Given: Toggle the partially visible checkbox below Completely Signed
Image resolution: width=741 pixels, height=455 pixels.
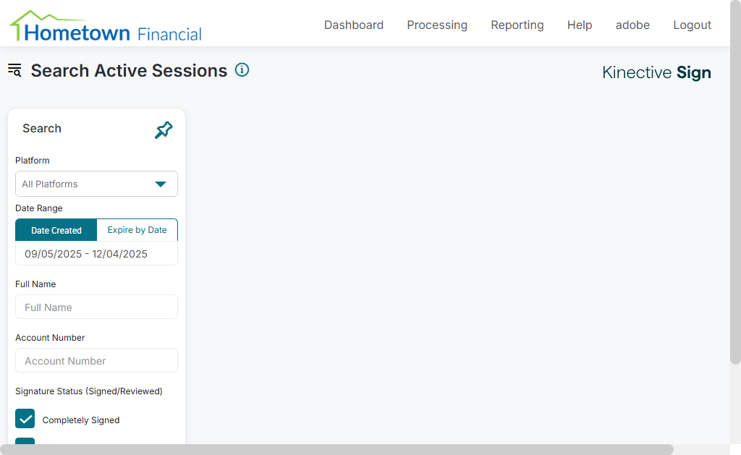Looking at the screenshot, I should pyautogui.click(x=25, y=441).
